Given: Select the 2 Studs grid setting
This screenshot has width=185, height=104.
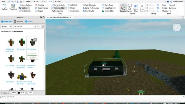Looking at the screenshot, I should (x=150, y=5).
